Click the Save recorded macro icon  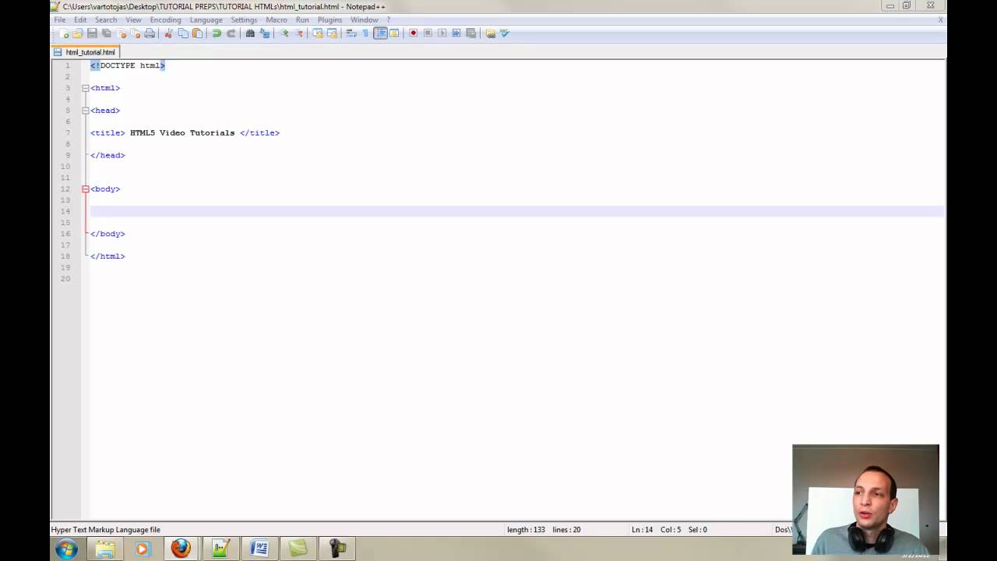click(x=470, y=34)
